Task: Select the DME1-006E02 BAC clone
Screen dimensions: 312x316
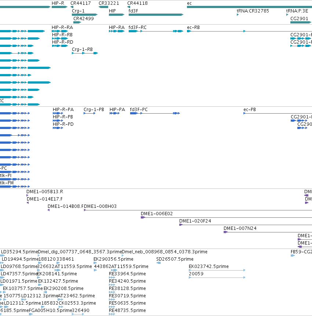Action: click(226, 217)
